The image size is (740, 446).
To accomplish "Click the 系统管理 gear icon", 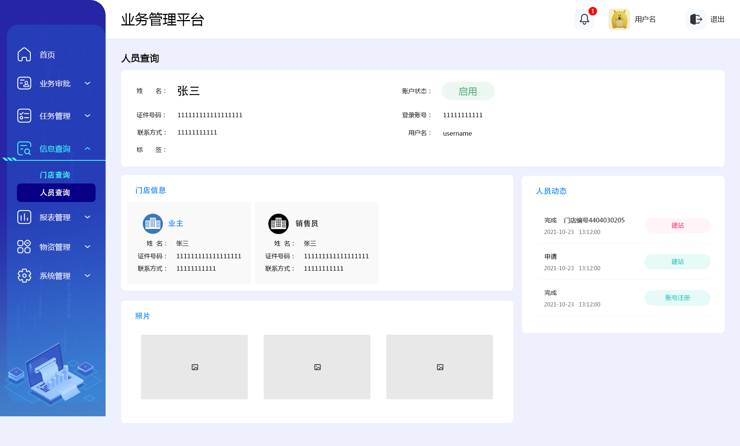I will point(24,276).
